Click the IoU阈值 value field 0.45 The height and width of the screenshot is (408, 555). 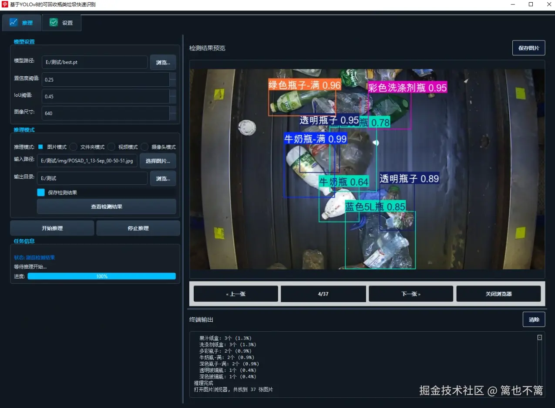106,96
